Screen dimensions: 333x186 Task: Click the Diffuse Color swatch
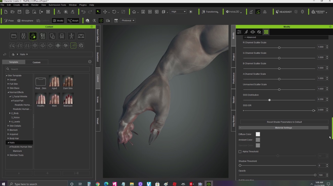pyautogui.click(x=258, y=134)
